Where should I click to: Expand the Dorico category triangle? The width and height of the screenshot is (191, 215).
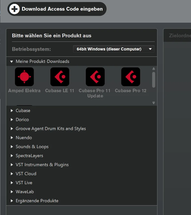point(12,120)
